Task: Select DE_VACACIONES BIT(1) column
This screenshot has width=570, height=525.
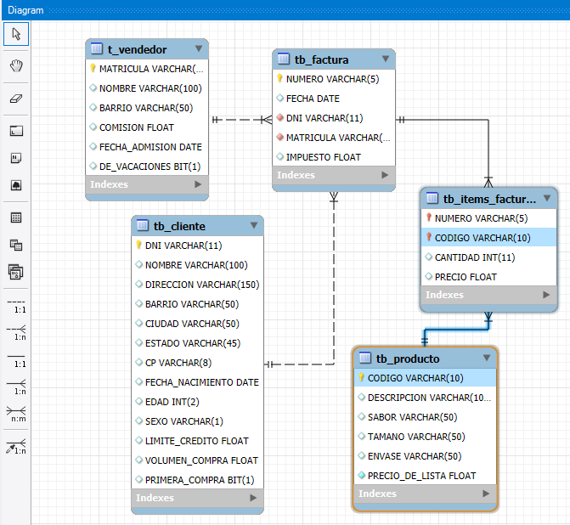Action: pyautogui.click(x=147, y=167)
